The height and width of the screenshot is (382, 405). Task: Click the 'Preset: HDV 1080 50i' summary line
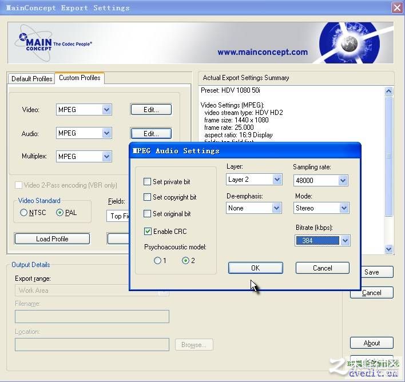(x=231, y=90)
